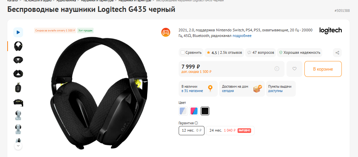Click the Logitech brand logo
358x157 pixels.
331,31
